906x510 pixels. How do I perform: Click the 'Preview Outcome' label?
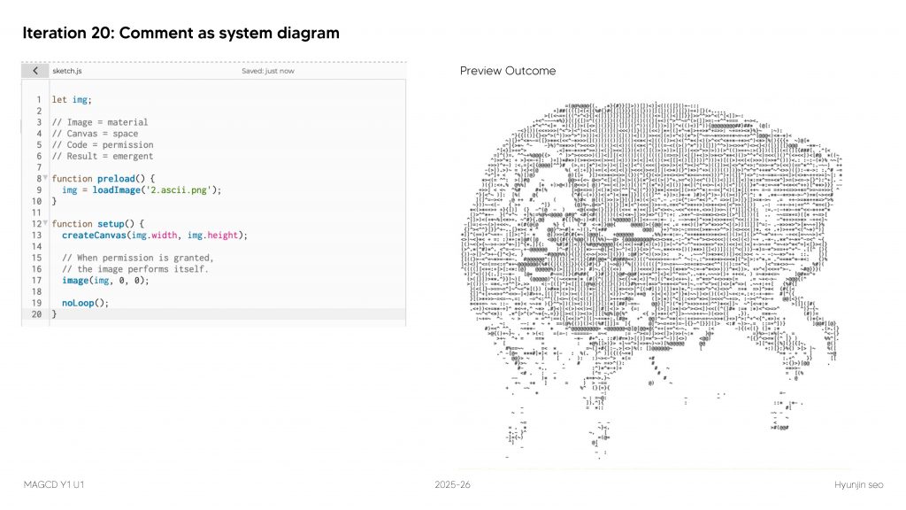(x=508, y=71)
